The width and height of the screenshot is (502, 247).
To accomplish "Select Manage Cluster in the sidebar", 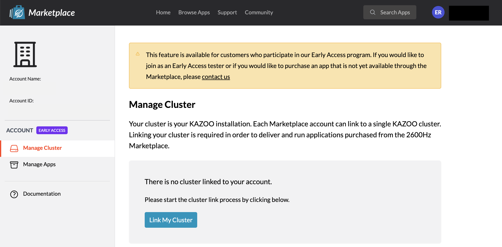I will pos(57,148).
